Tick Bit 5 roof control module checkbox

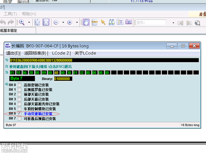(x=19, y=109)
